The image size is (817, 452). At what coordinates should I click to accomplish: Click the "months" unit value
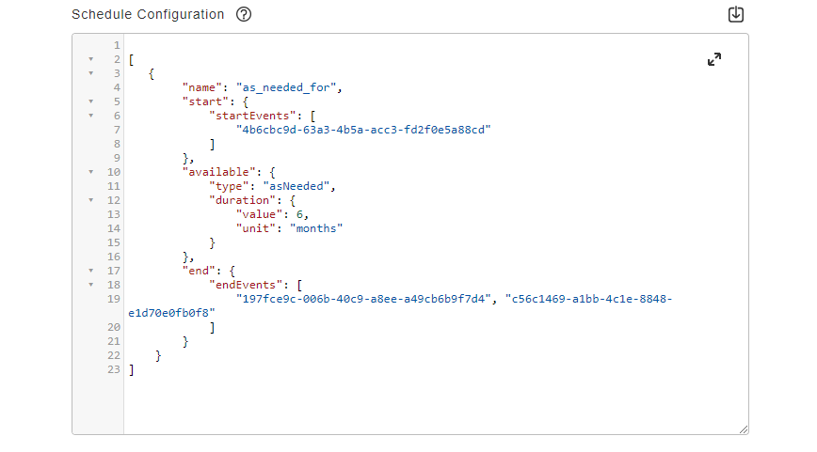[x=316, y=228]
